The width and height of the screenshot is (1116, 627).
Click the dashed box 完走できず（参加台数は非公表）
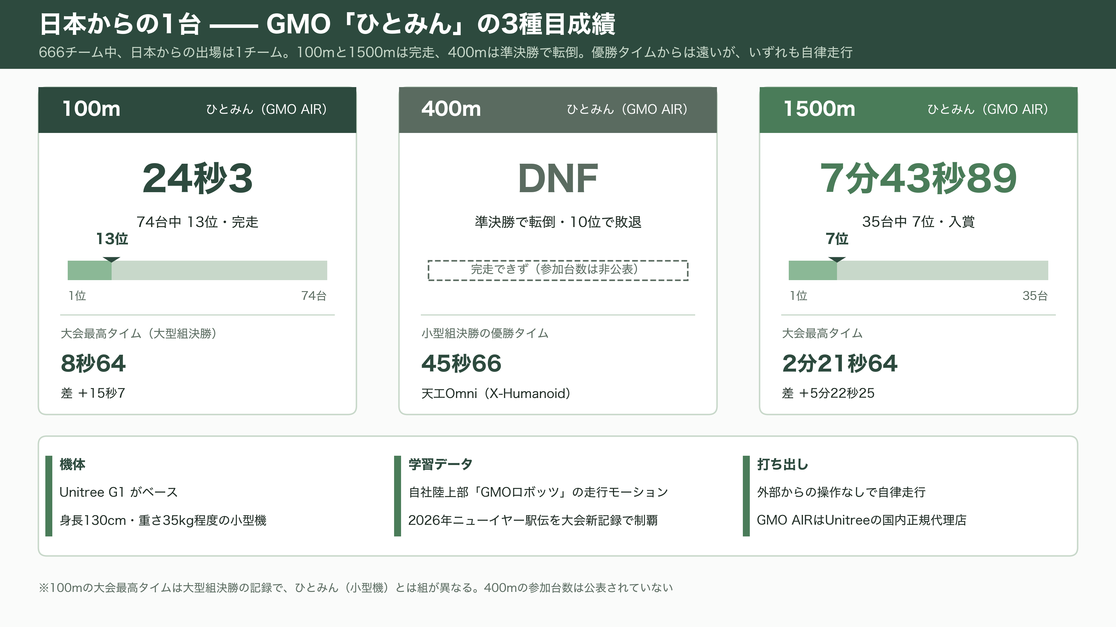(558, 270)
